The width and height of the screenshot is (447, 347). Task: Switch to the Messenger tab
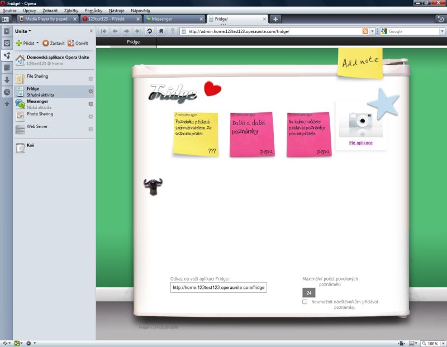[174, 19]
